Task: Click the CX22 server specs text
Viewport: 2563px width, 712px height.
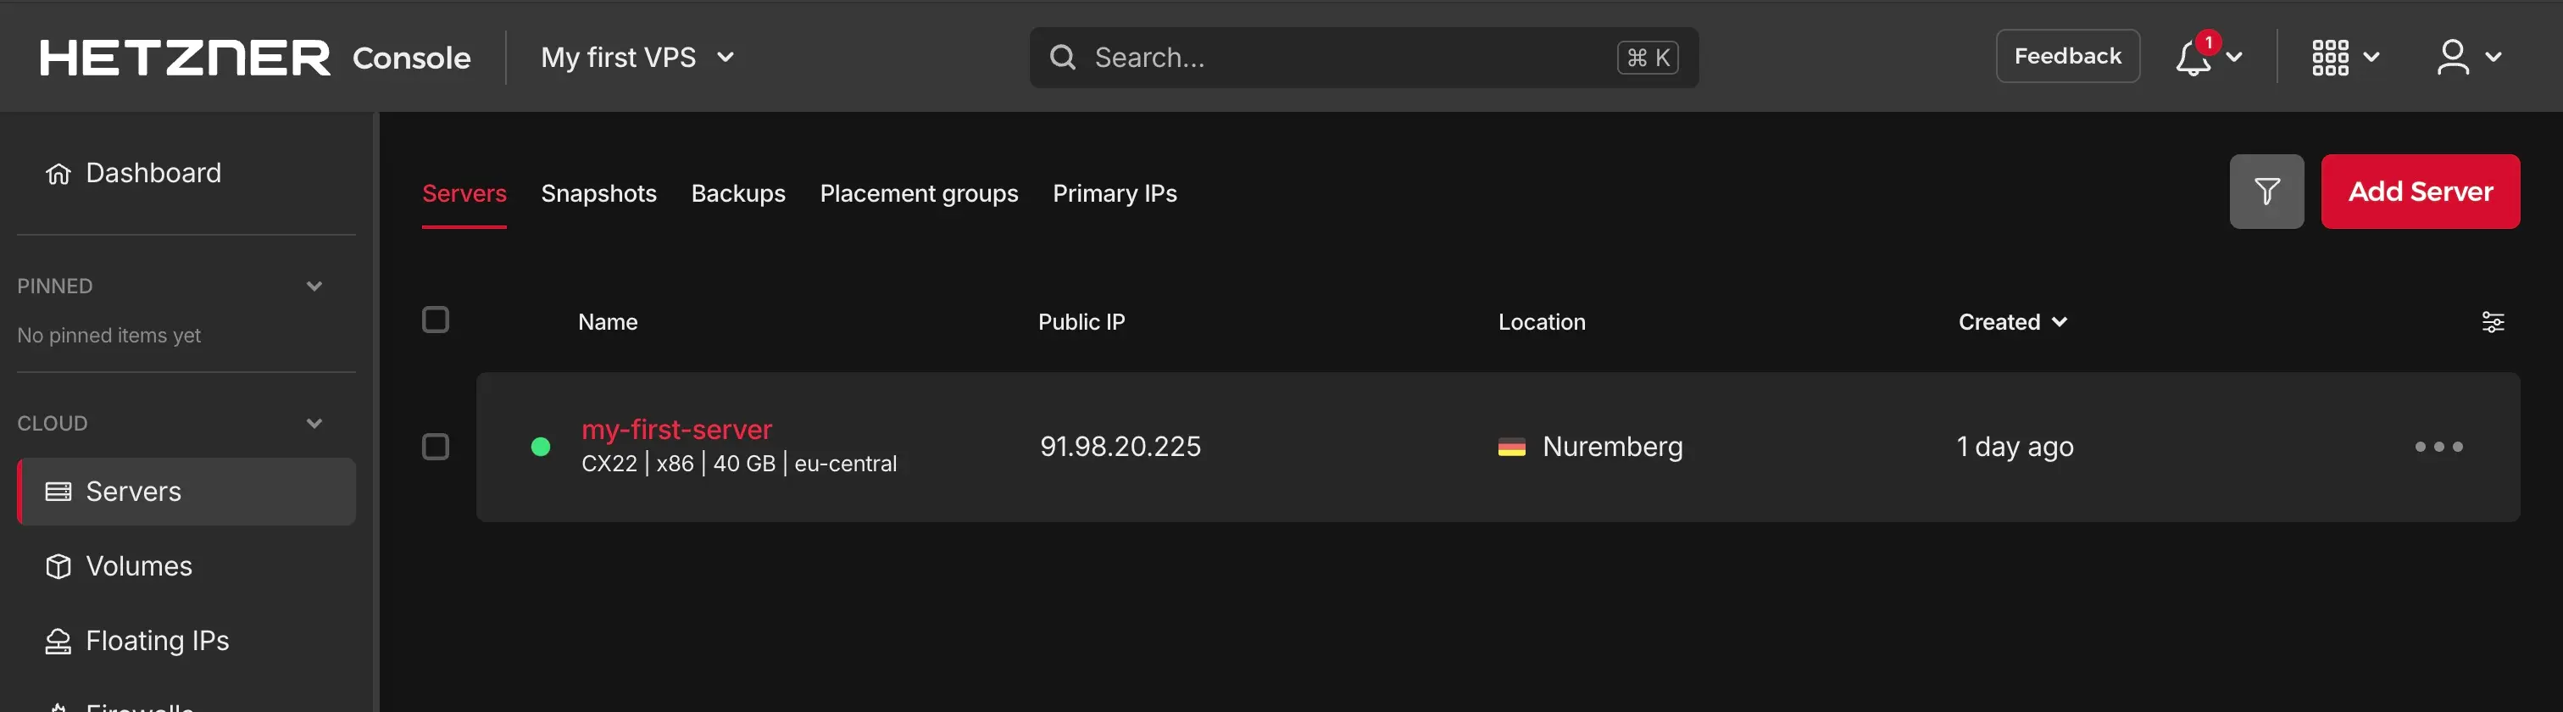Action: tap(739, 464)
